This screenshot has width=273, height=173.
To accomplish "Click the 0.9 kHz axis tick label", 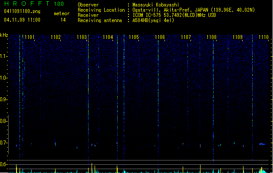I will tap(3, 99).
